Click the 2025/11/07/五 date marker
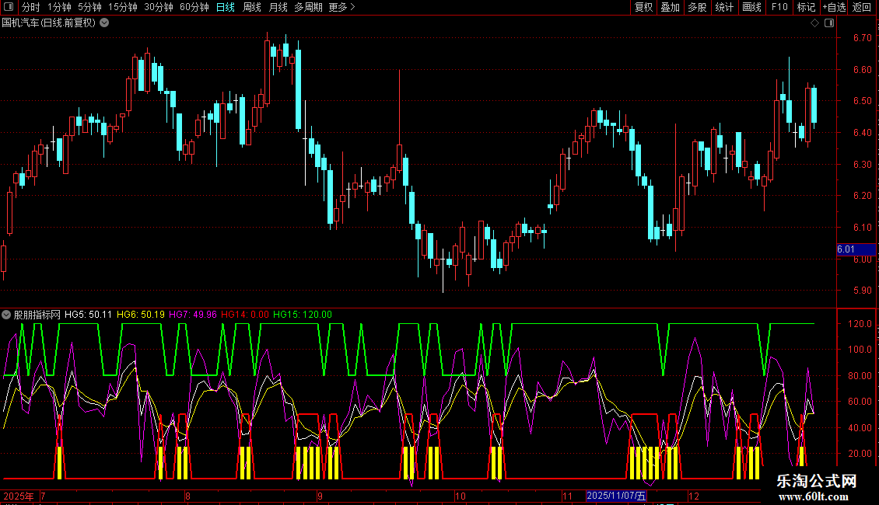This screenshot has width=879, height=505. [x=617, y=496]
